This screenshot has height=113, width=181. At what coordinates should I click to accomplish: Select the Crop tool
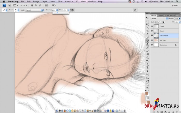coord(147,31)
